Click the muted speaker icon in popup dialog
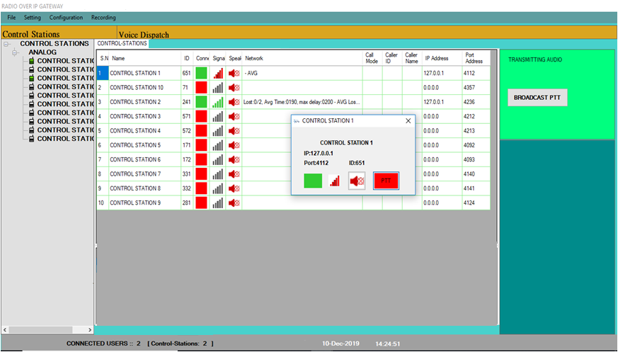Screen dimensions: 618x352 click(357, 181)
